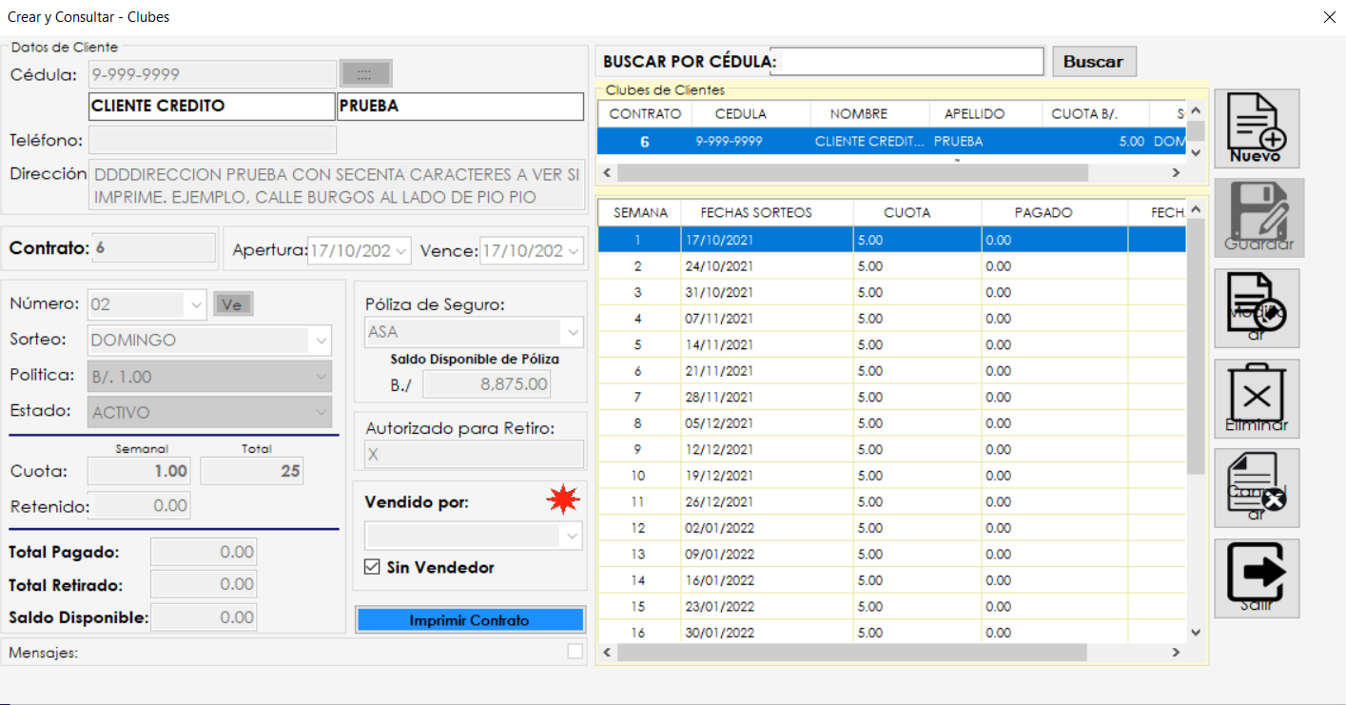Click the PAGADO column header
The width and height of the screenshot is (1346, 705).
pyautogui.click(x=1055, y=212)
